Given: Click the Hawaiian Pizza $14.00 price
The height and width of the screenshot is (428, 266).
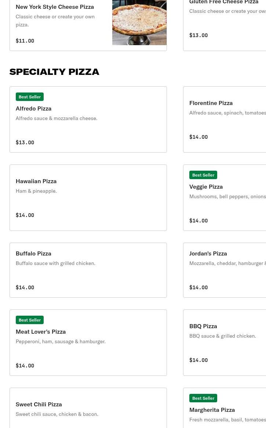Looking at the screenshot, I should tap(25, 215).
